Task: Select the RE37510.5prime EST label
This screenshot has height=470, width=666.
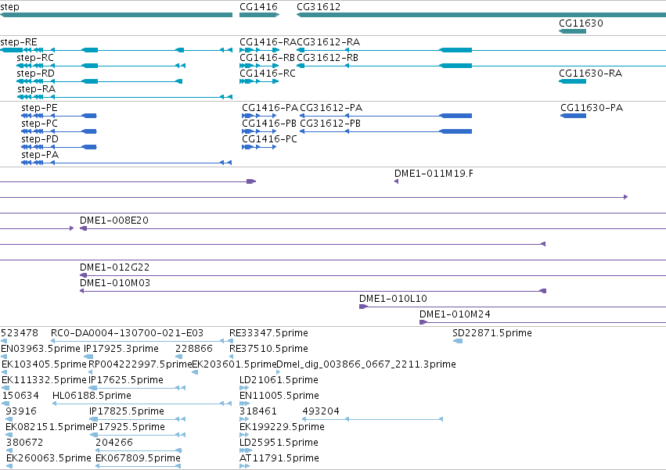Action: [268, 349]
